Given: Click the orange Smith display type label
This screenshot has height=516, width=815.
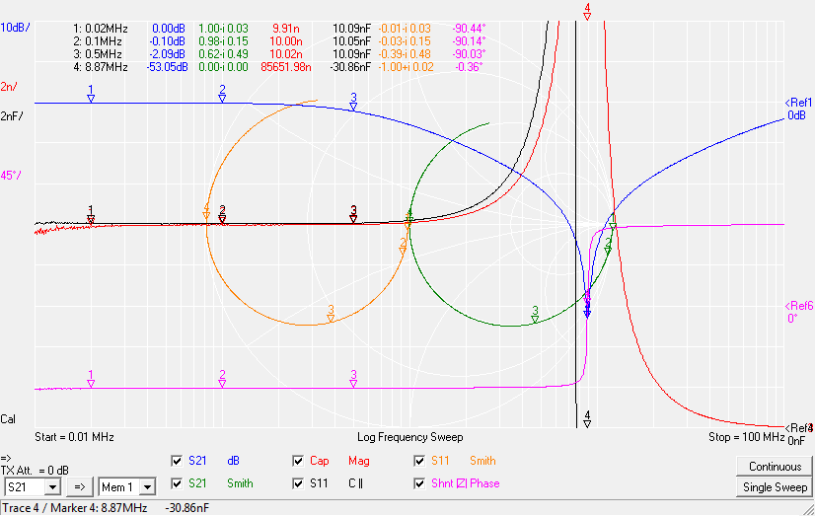Looking at the screenshot, I should (482, 461).
